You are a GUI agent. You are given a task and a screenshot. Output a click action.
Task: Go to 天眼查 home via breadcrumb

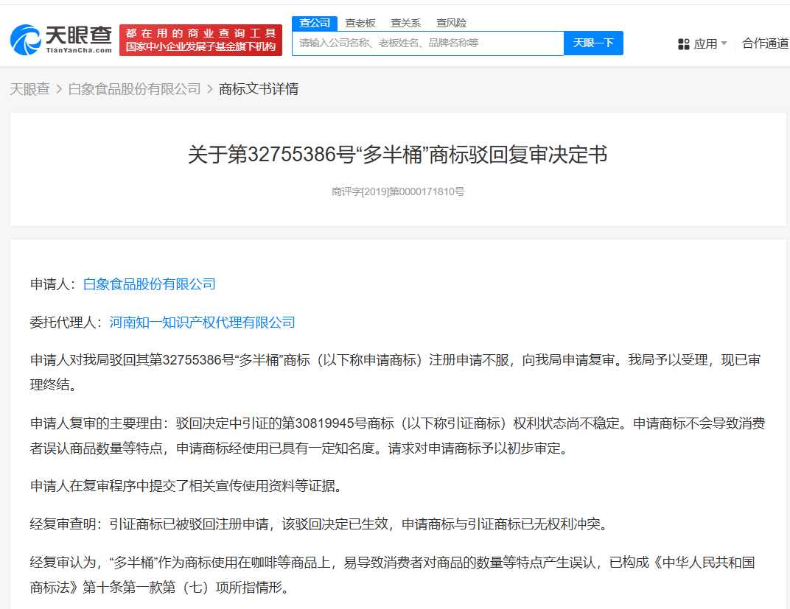[x=29, y=89]
